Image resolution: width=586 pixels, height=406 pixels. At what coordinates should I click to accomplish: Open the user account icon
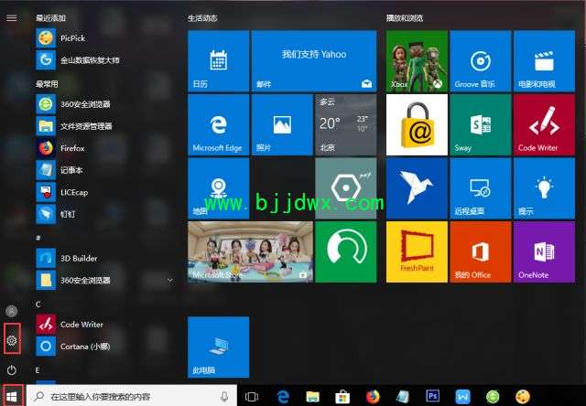[12, 311]
